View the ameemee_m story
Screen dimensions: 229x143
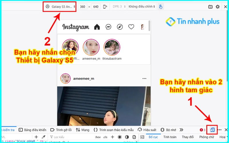pos(91,47)
